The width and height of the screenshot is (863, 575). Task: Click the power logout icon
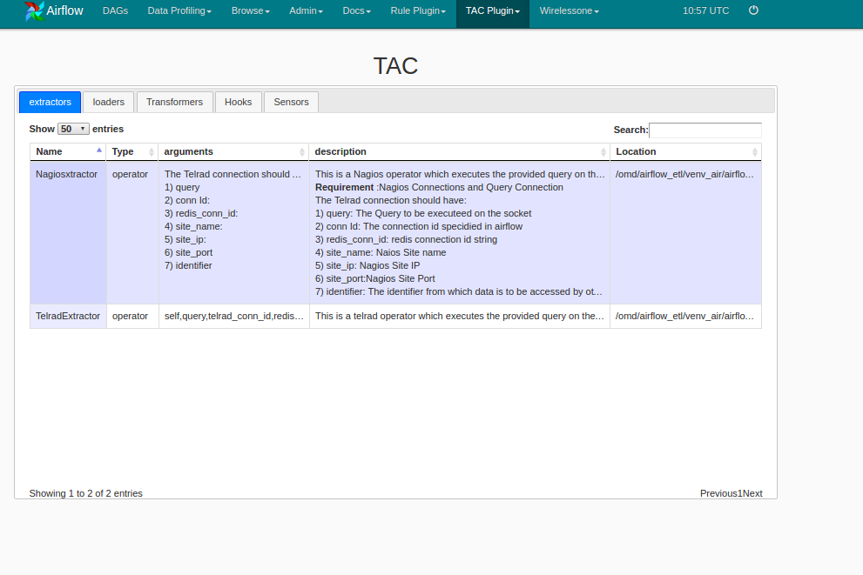pos(753,10)
